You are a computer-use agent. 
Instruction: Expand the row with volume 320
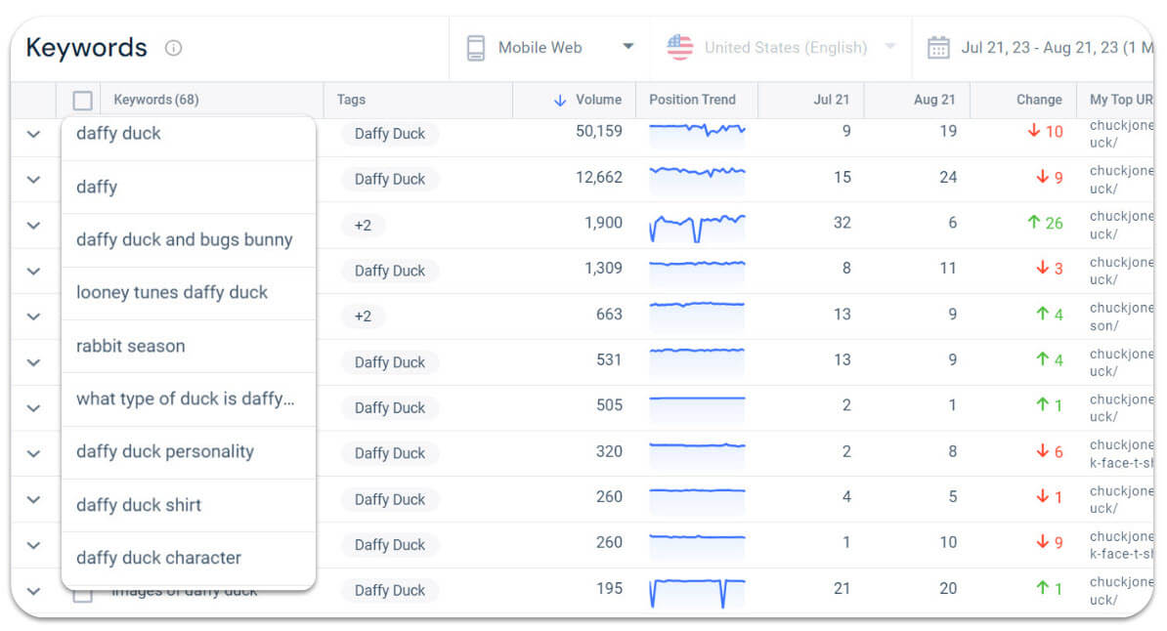pyautogui.click(x=33, y=454)
